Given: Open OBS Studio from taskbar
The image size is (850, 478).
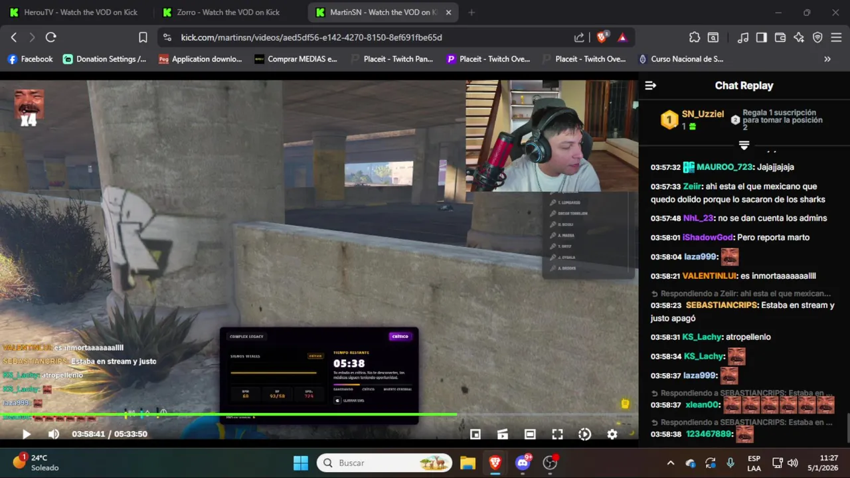Looking at the screenshot, I should click(x=550, y=463).
